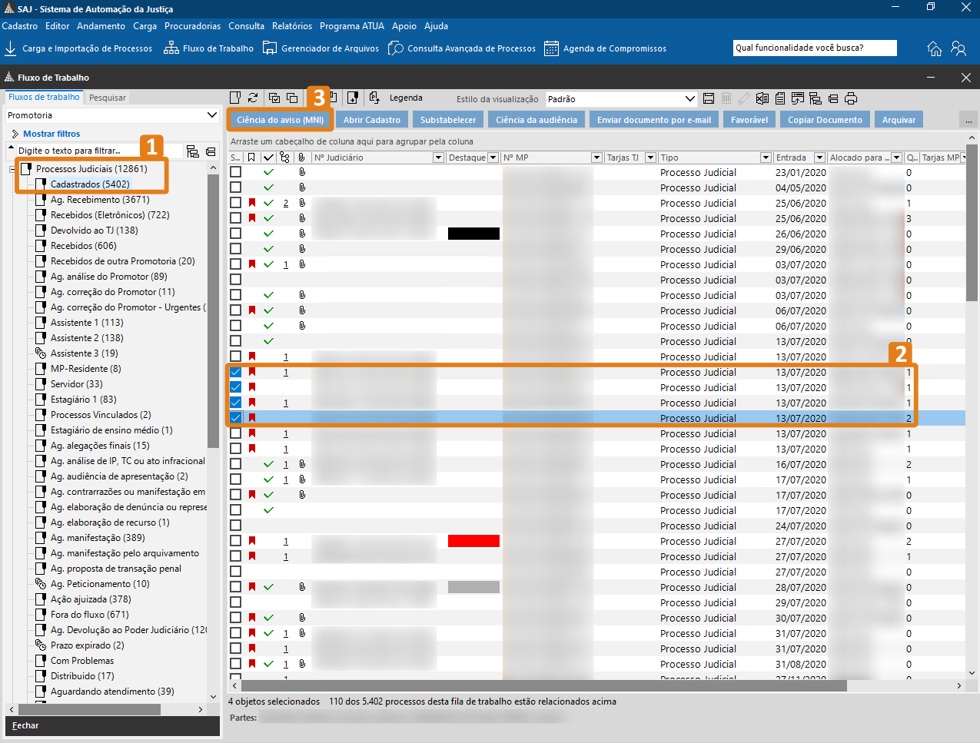Viewport: 980px width, 743px height.
Task: Click the 'Qual funcionalidade você busca?' search field
Action: click(814, 48)
